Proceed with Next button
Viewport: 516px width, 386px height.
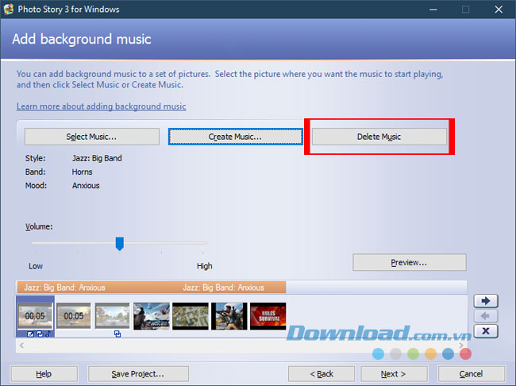click(394, 374)
